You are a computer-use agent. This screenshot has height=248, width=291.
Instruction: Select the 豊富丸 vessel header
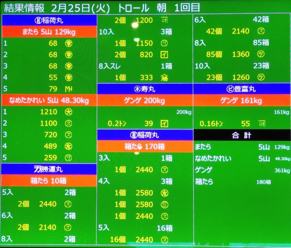point(242,89)
